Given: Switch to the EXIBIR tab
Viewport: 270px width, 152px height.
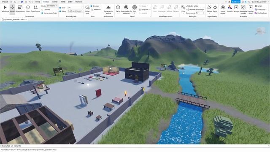Looking at the screenshot, I should [x=70, y=2].
